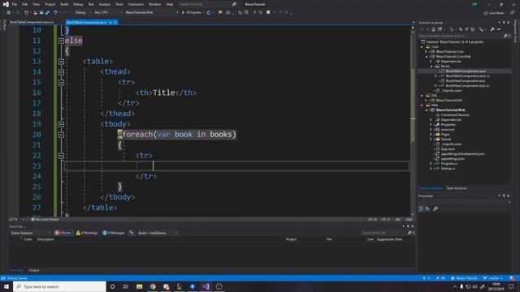Toggle auto hide pin on Error List panel
The image size is (520, 292).
408,226
